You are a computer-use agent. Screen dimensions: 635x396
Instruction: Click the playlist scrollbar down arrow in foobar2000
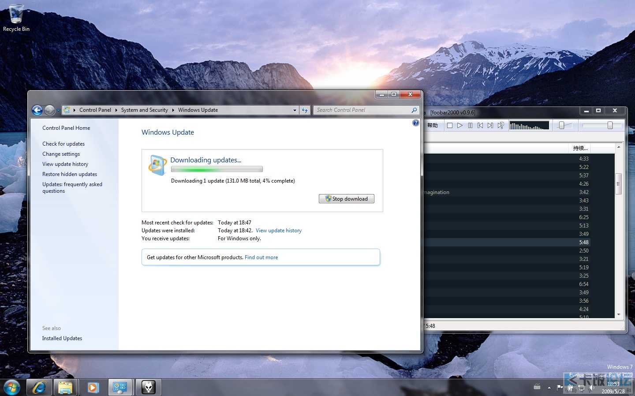(x=618, y=315)
